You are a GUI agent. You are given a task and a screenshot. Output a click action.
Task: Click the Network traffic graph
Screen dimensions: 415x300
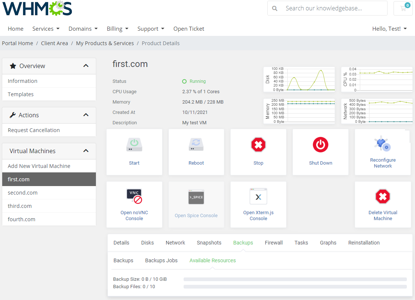377,111
